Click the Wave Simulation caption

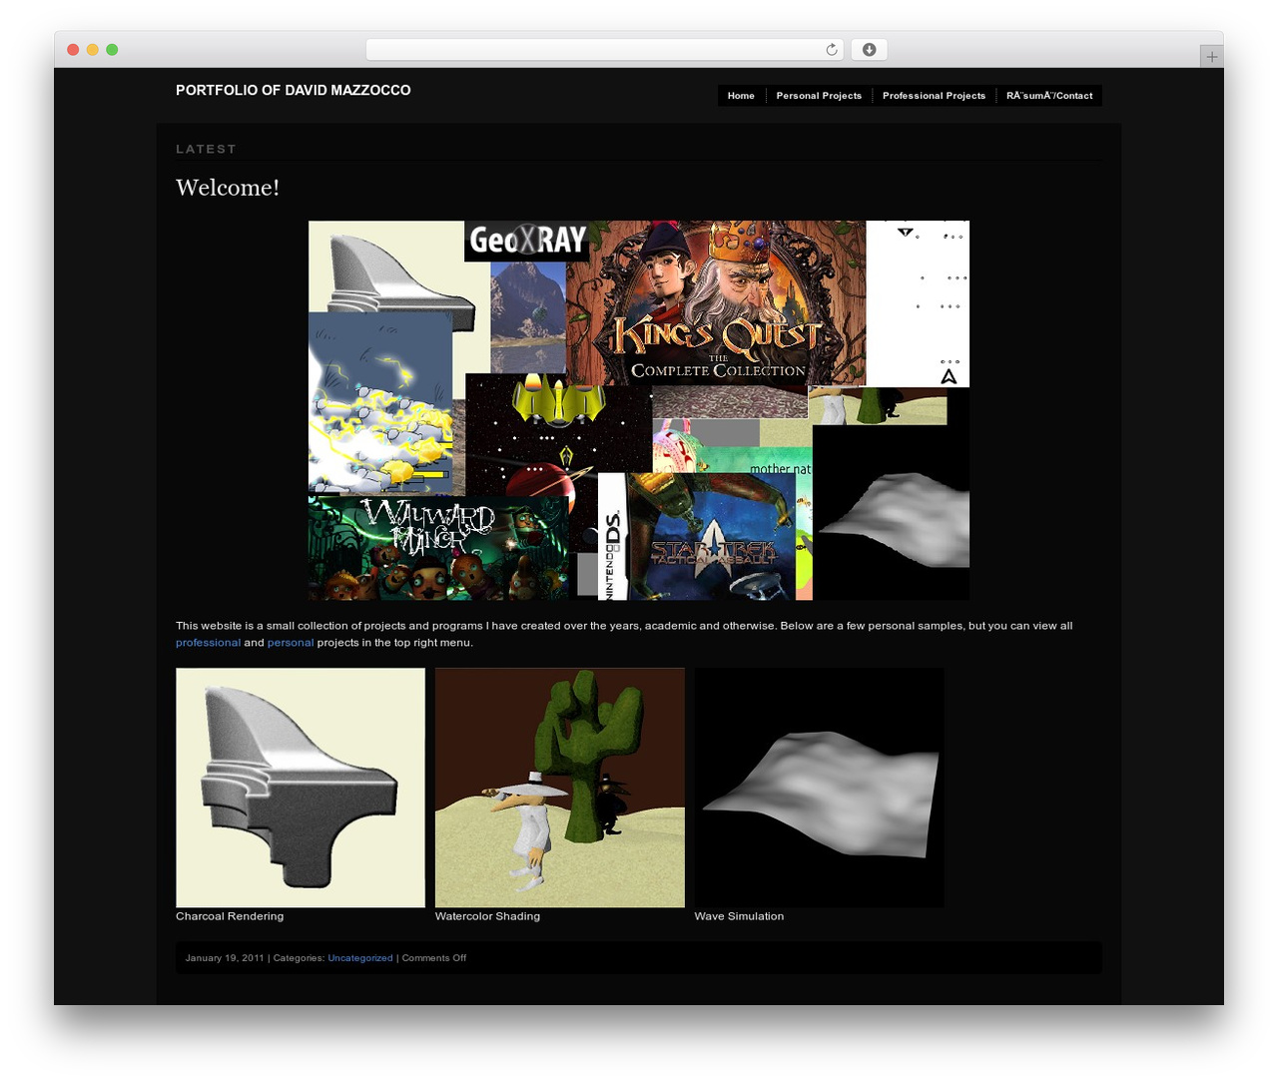pos(739,916)
